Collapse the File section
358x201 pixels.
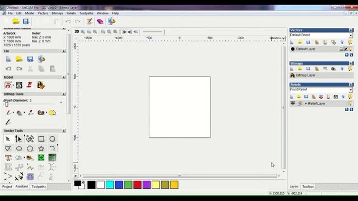point(64,51)
